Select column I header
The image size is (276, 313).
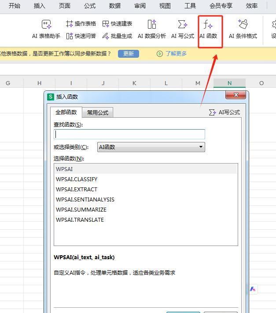(x=71, y=83)
